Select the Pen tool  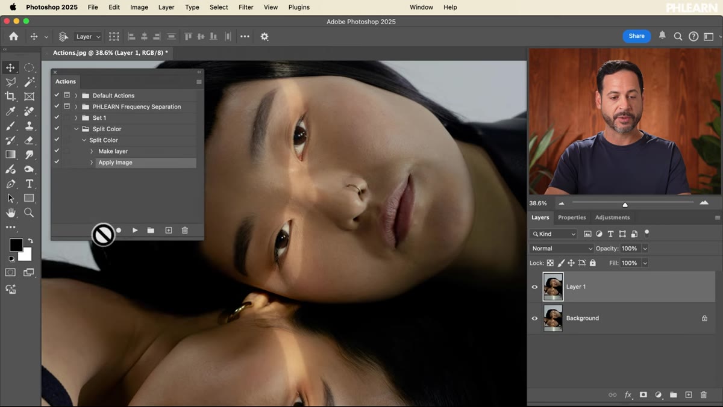(x=10, y=184)
